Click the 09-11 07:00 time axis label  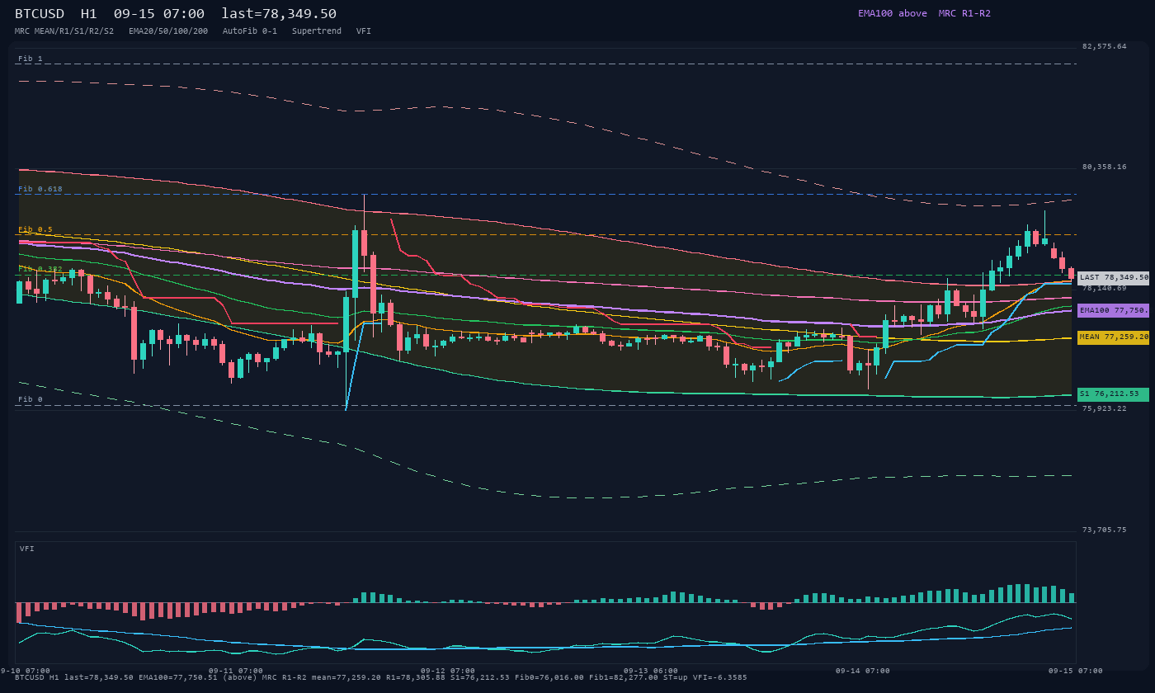236,671
